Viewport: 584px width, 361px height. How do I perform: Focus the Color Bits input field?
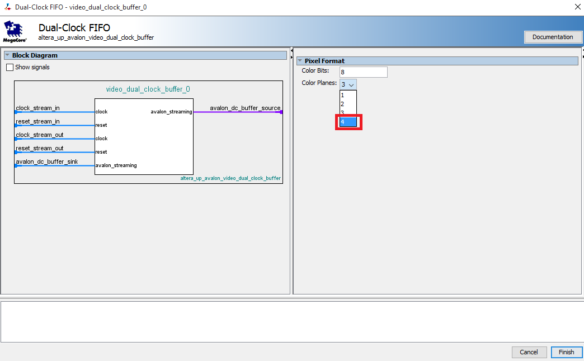tap(363, 72)
